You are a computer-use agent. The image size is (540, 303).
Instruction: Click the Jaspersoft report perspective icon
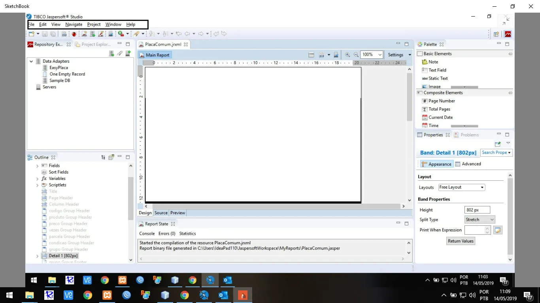508,34
